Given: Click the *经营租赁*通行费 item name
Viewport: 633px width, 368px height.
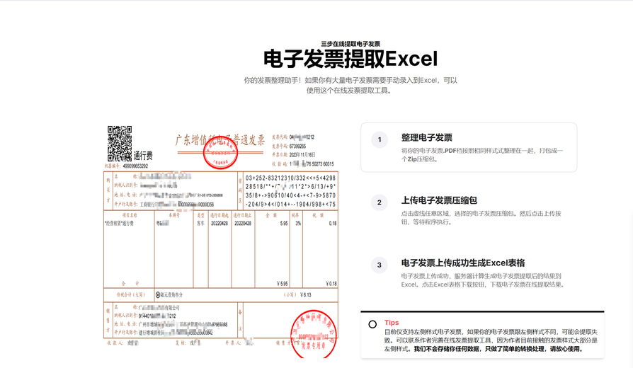Looking at the screenshot, I should [x=119, y=223].
